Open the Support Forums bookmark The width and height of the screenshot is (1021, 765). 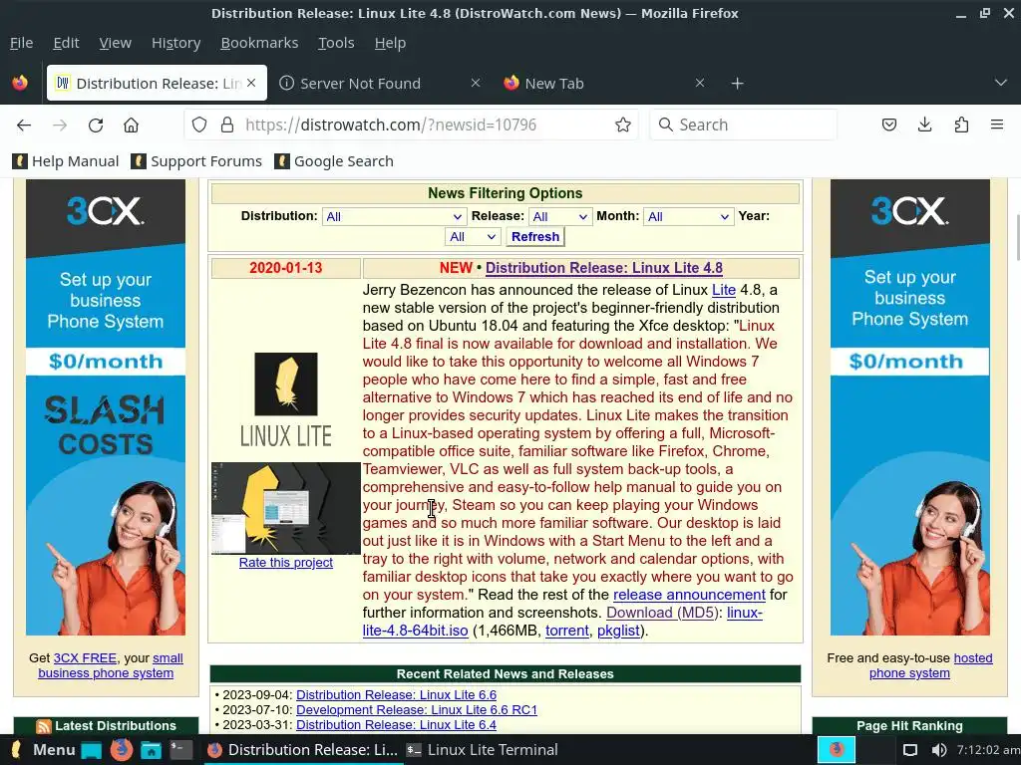196,161
